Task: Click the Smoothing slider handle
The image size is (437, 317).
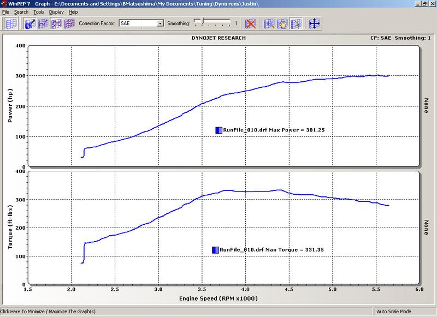Action: pyautogui.click(x=202, y=22)
